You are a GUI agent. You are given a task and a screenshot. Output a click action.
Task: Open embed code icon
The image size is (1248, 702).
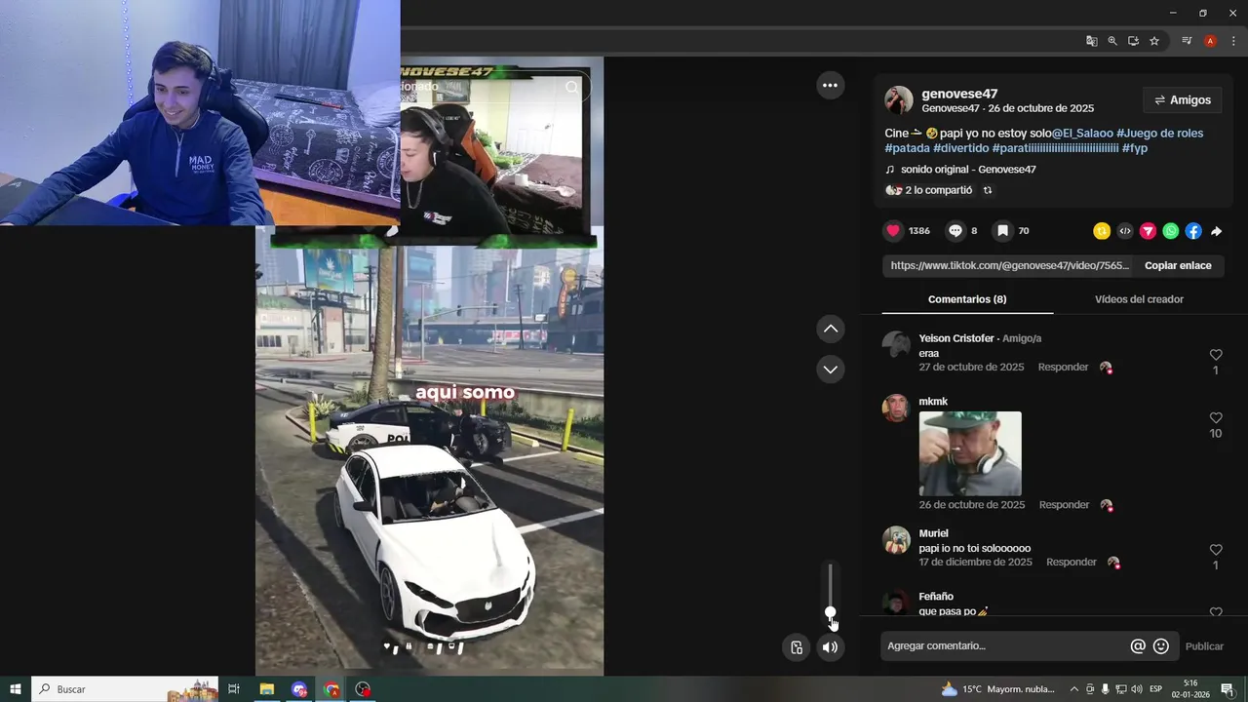point(1125,231)
